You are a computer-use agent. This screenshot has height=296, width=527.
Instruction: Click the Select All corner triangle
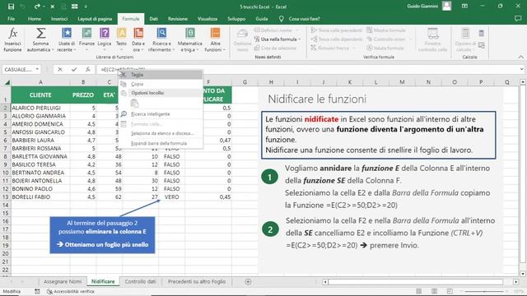pyautogui.click(x=7, y=82)
